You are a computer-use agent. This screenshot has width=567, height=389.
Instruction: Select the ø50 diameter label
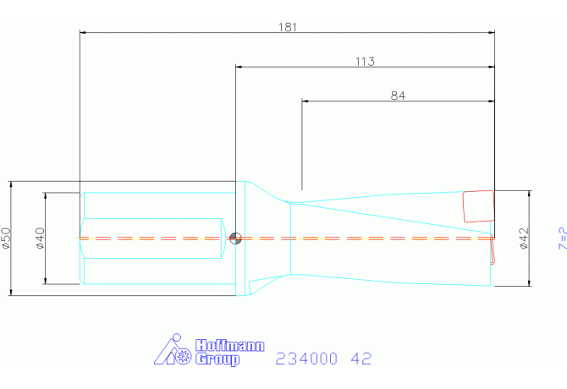coord(6,238)
